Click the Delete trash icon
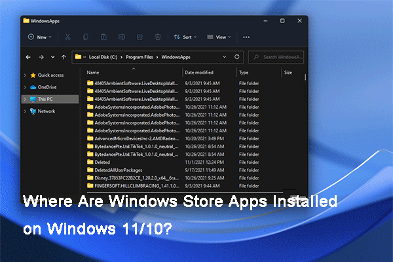393x262 pixels. tap(158, 37)
